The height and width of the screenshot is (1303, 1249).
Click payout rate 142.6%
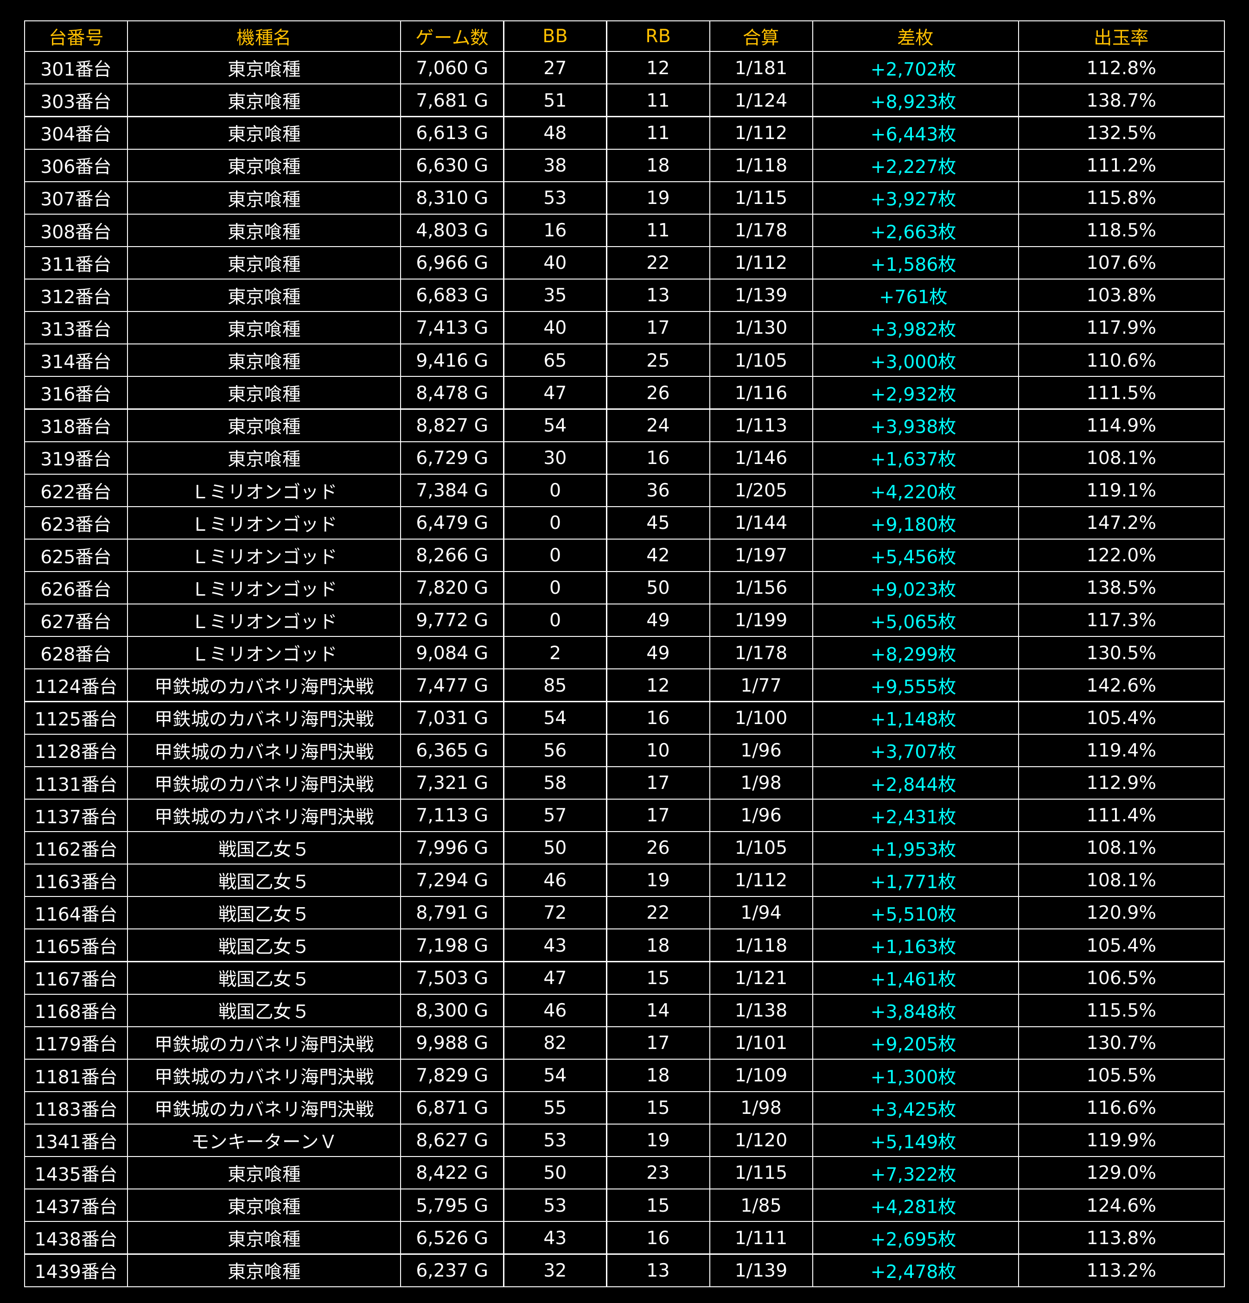pyautogui.click(x=1122, y=685)
